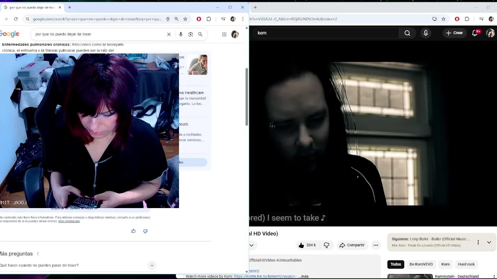This screenshot has width=497, height=279.
Task: Close the Google search browser tab
Action: click(x=60, y=7)
